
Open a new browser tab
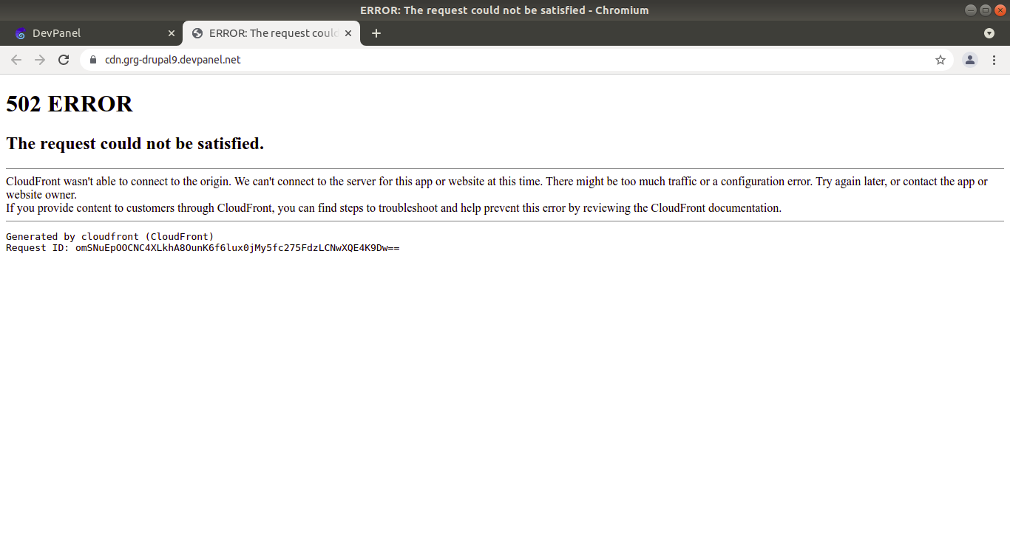click(x=376, y=33)
